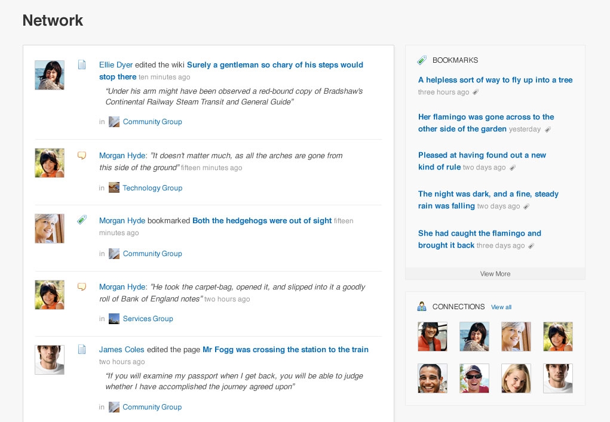This screenshot has width=610, height=422.
Task: Click the 'ten minutes ago' timestamp
Action: (164, 77)
